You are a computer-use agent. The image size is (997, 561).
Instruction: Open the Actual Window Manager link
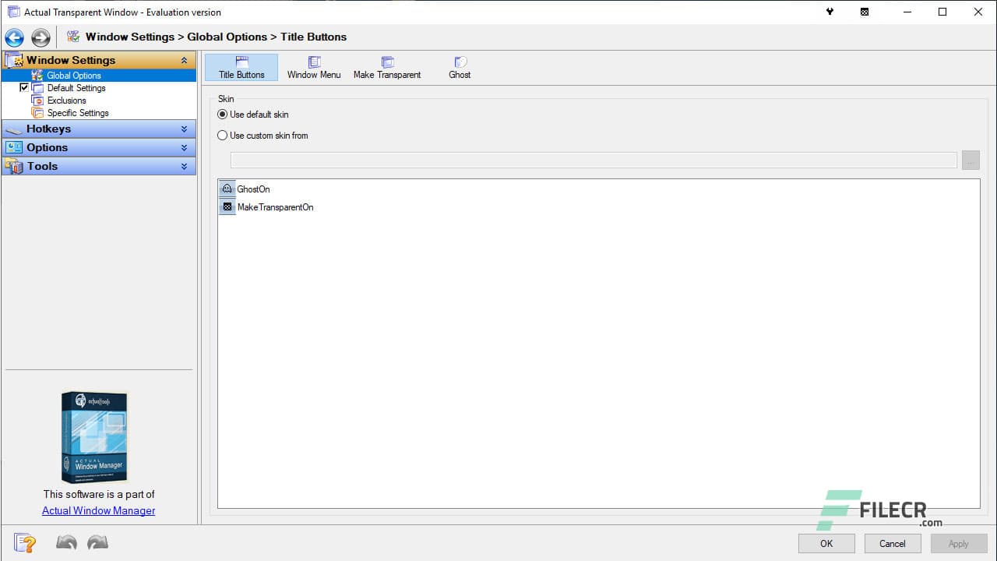[x=98, y=510]
